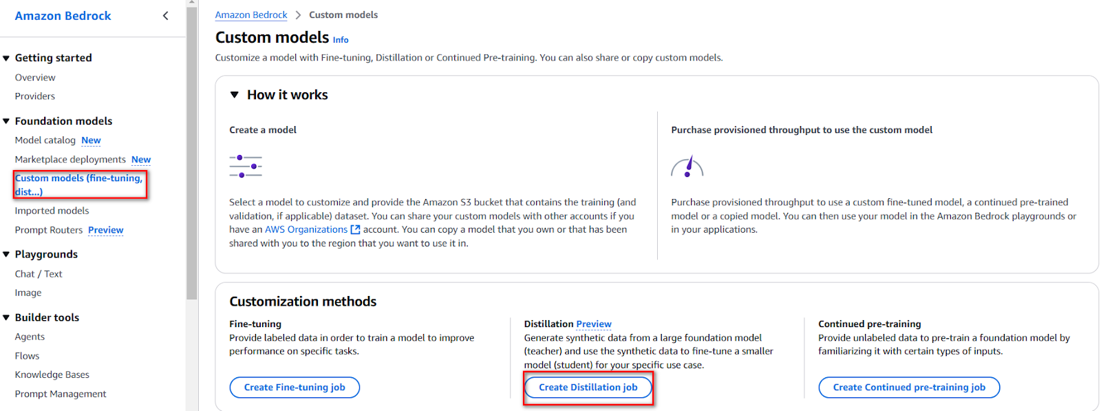
Task: Collapse the Playgrounds navigation group
Action: [6, 255]
